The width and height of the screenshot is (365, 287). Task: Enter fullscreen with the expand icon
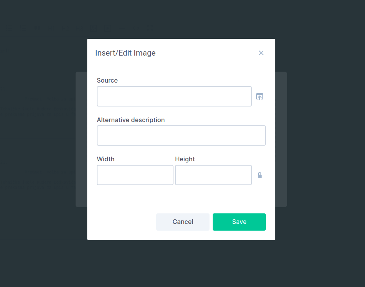tap(150, 28)
